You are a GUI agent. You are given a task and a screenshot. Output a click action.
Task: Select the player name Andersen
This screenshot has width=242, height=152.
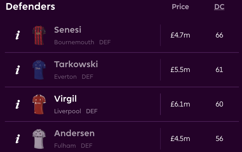click(x=74, y=133)
